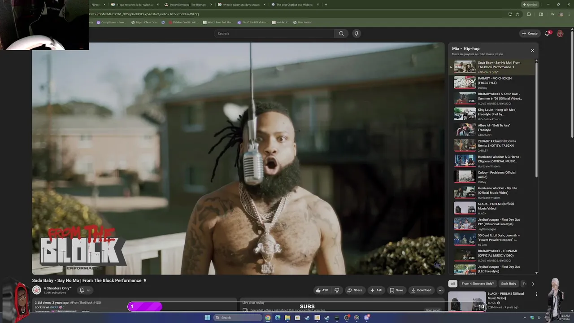The width and height of the screenshot is (574, 323).
Task: Open Chrome extensions puzzle icon
Action: 529,14
